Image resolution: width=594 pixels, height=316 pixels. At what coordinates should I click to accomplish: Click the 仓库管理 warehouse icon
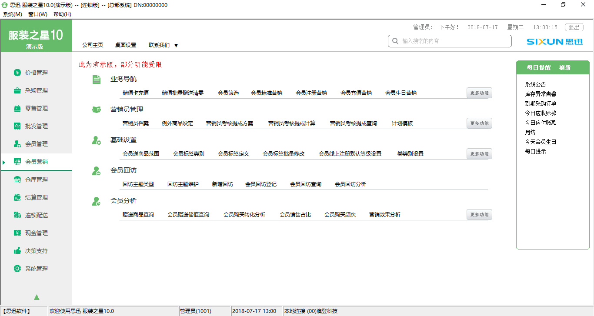(17, 180)
